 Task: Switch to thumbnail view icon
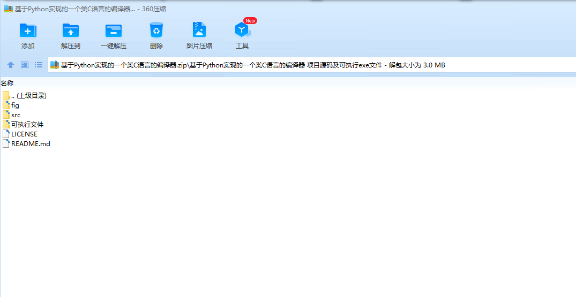click(x=25, y=65)
